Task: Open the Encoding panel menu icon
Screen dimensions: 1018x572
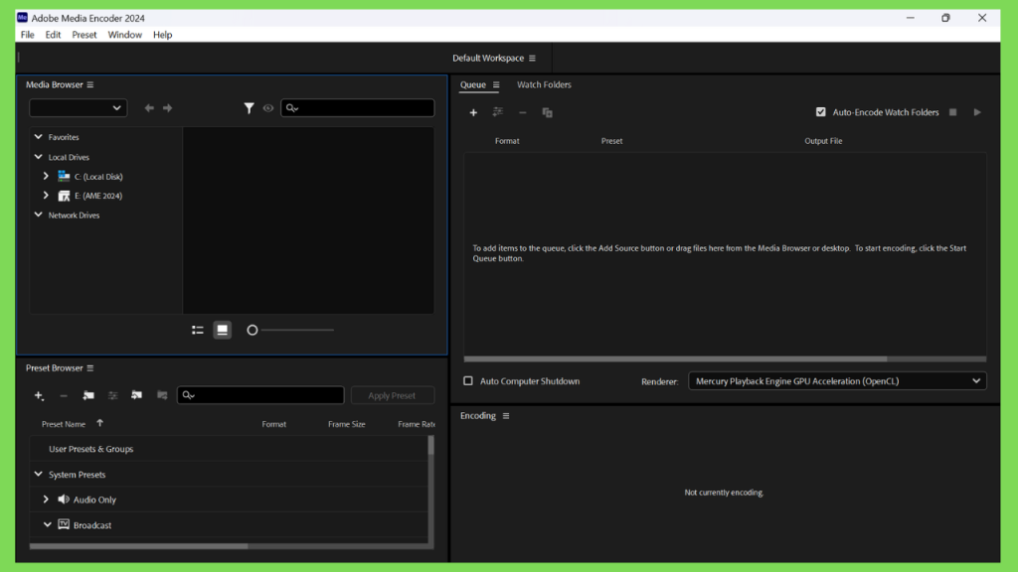Action: tap(506, 416)
